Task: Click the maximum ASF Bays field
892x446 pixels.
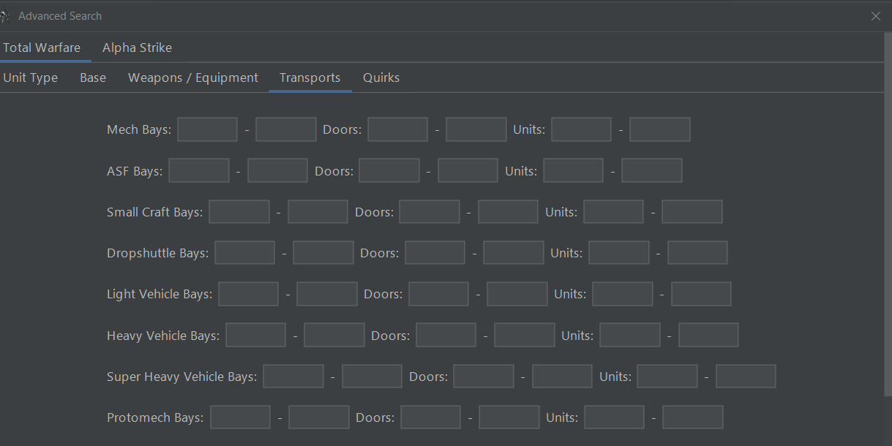Action: pyautogui.click(x=277, y=170)
